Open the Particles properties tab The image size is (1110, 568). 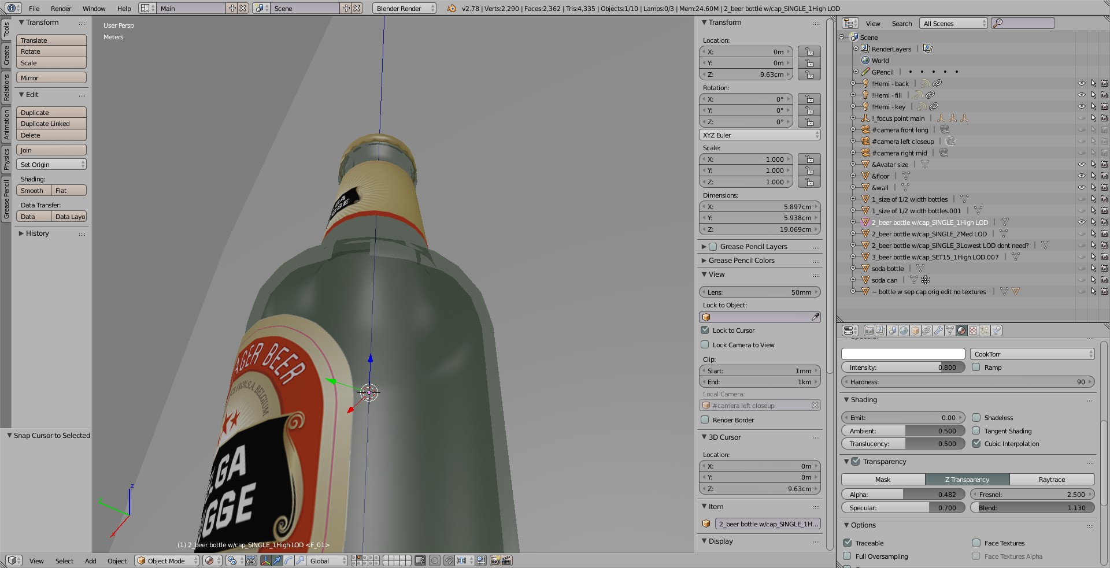[x=985, y=331]
